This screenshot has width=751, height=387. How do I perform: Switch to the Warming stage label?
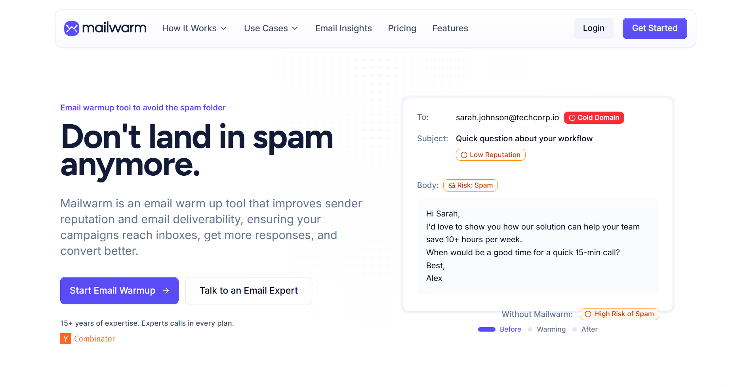[551, 329]
